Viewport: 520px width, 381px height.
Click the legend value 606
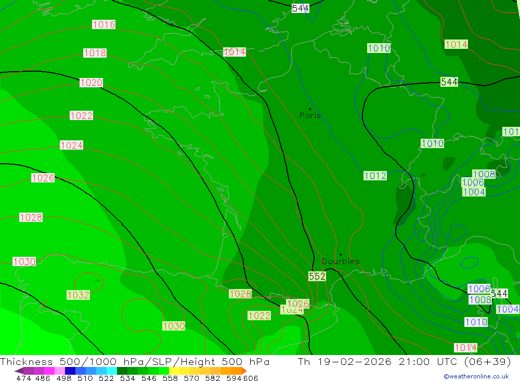pos(251,378)
